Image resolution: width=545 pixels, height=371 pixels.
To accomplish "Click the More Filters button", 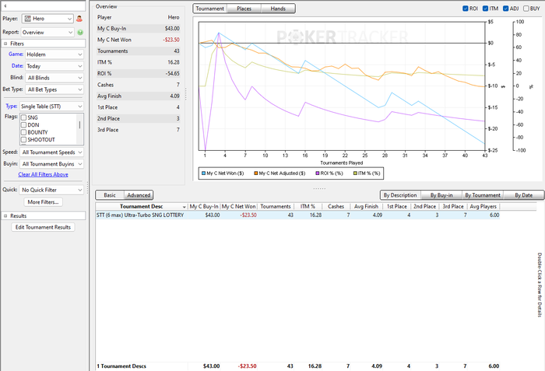I will click(x=43, y=202).
